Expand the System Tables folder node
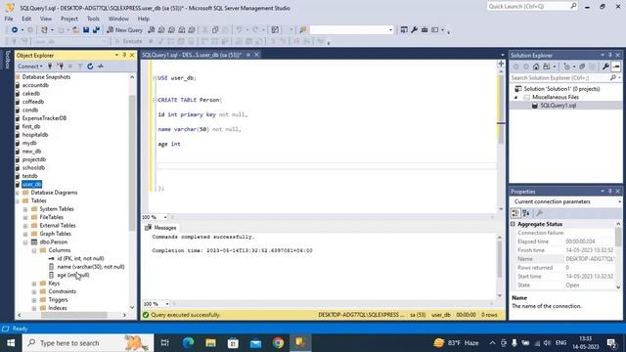Image resolution: width=626 pixels, height=352 pixels. 25,209
